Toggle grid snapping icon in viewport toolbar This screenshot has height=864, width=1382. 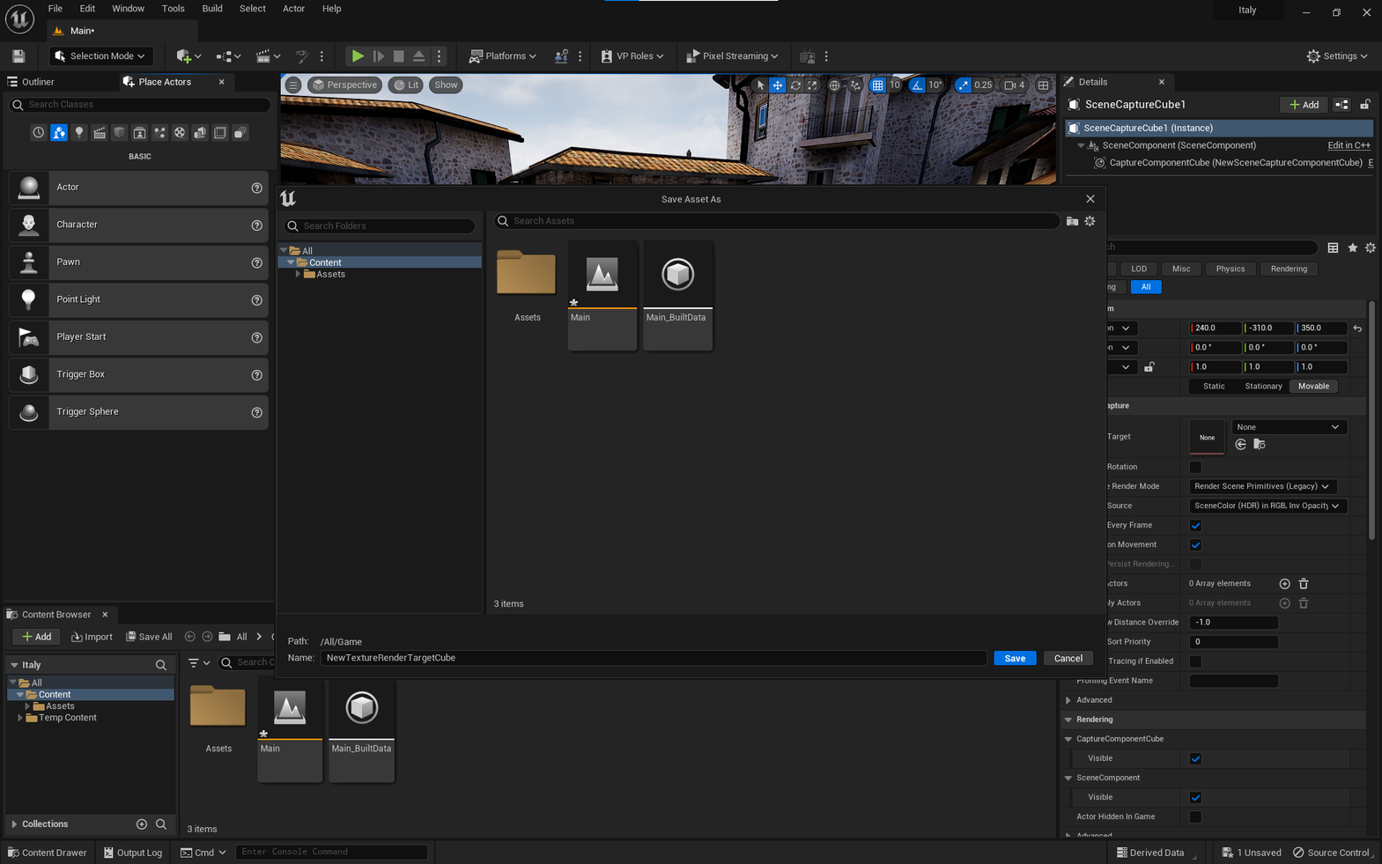click(x=877, y=85)
